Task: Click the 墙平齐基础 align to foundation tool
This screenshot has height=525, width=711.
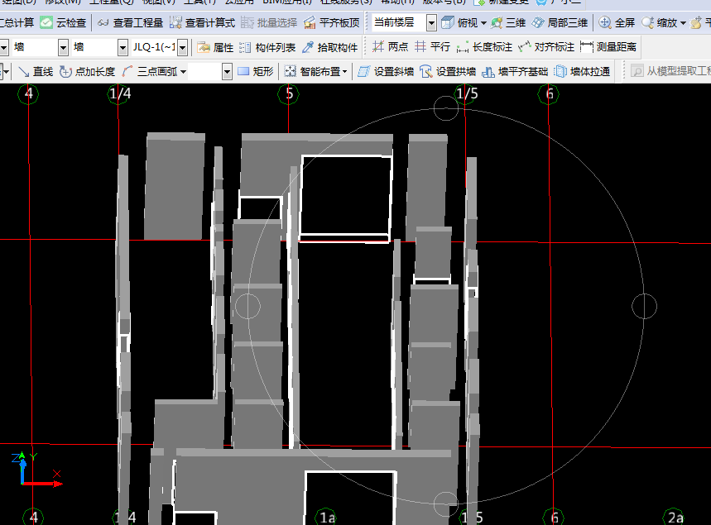Action: [515, 72]
